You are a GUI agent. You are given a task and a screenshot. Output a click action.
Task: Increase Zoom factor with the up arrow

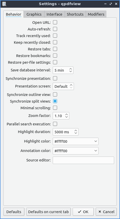click(x=67, y=115)
